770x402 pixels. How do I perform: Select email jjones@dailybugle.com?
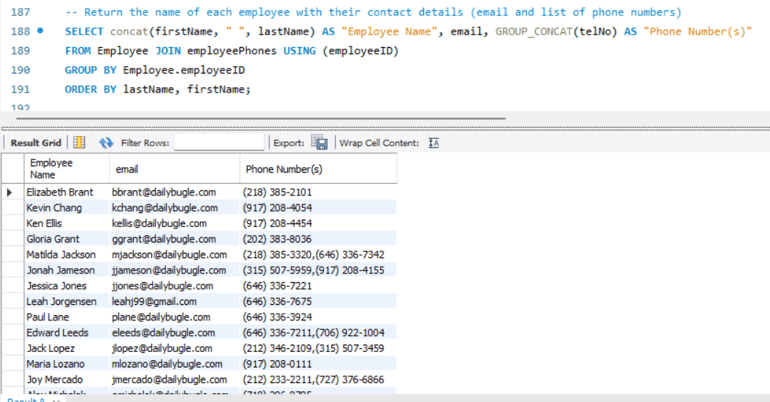click(x=175, y=286)
